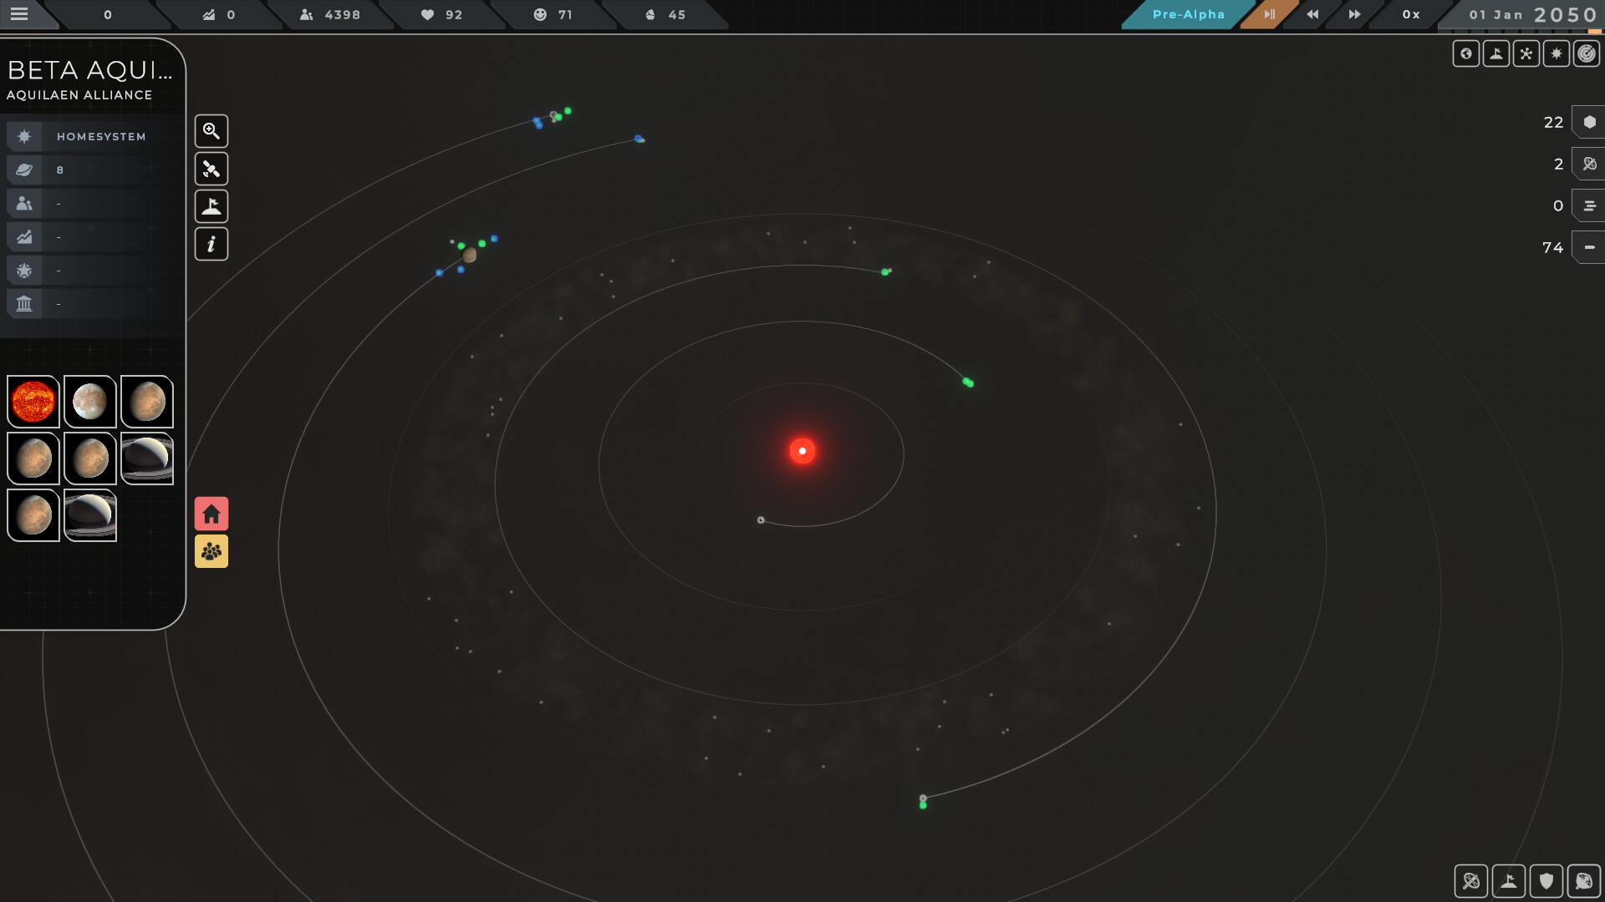Toggle the globe view icon at top right
The width and height of the screenshot is (1605, 902).
(1466, 54)
